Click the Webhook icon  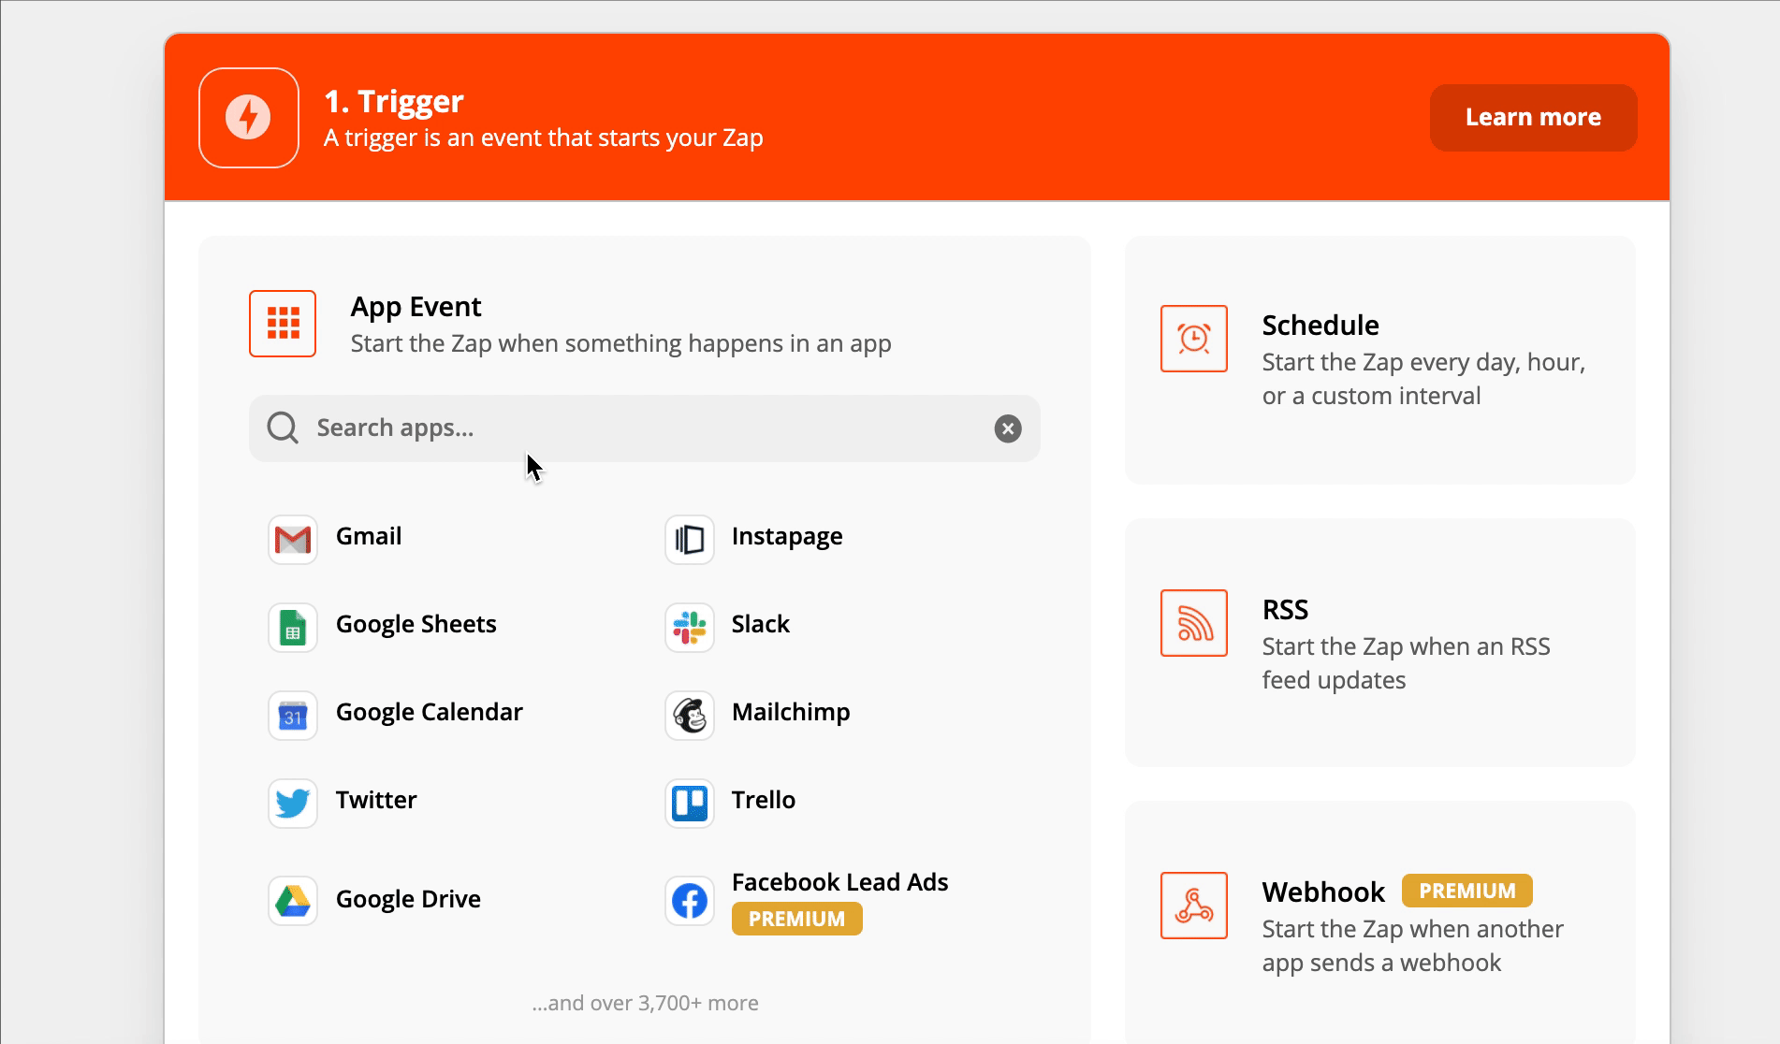(1194, 906)
